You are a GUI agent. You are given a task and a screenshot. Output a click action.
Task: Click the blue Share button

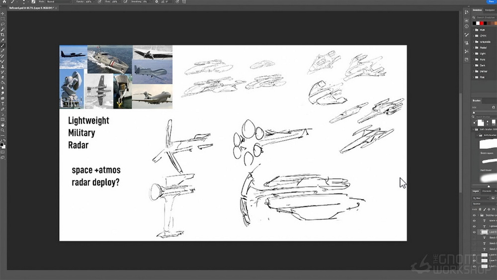[491, 1]
